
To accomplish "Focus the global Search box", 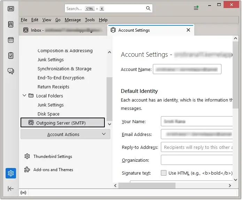I will 109,8.
